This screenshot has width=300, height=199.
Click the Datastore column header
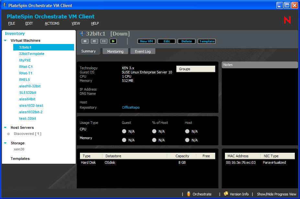[135, 156]
